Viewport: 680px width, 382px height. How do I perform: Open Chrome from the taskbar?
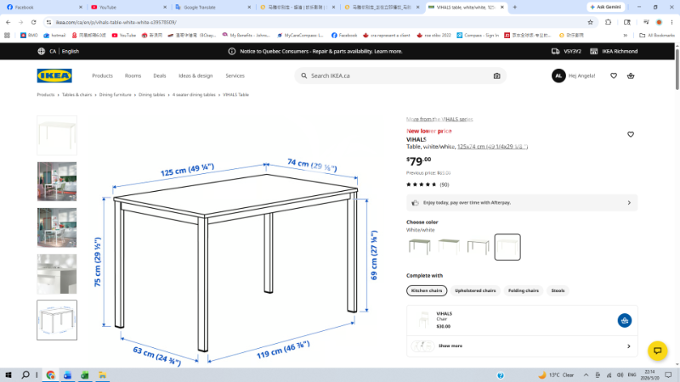pos(51,375)
